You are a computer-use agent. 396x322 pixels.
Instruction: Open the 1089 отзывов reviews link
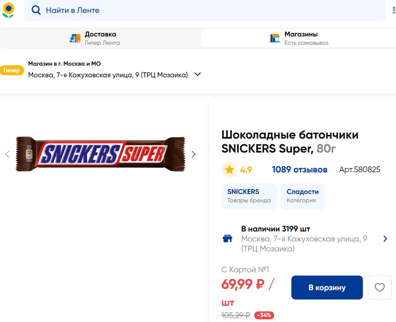(299, 169)
